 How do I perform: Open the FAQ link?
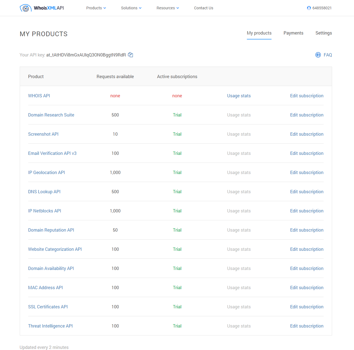[328, 55]
